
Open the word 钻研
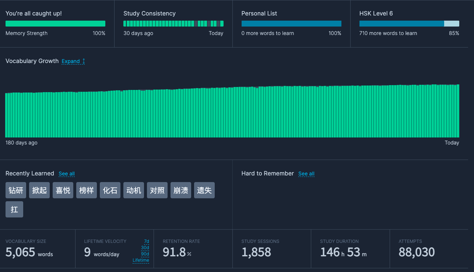click(x=16, y=190)
